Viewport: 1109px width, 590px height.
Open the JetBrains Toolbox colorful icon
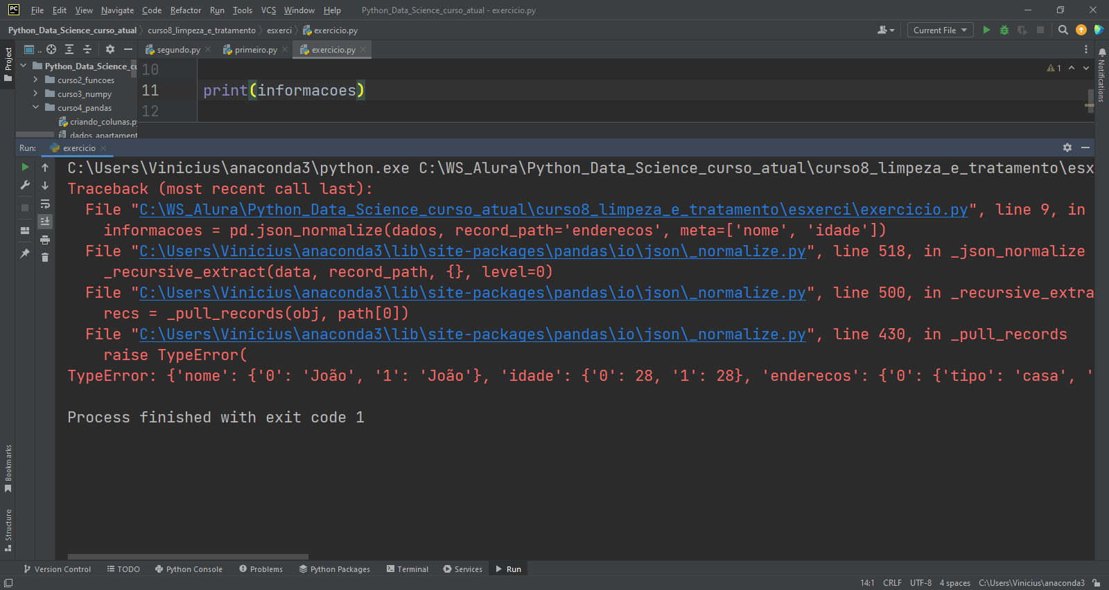coord(1099,30)
